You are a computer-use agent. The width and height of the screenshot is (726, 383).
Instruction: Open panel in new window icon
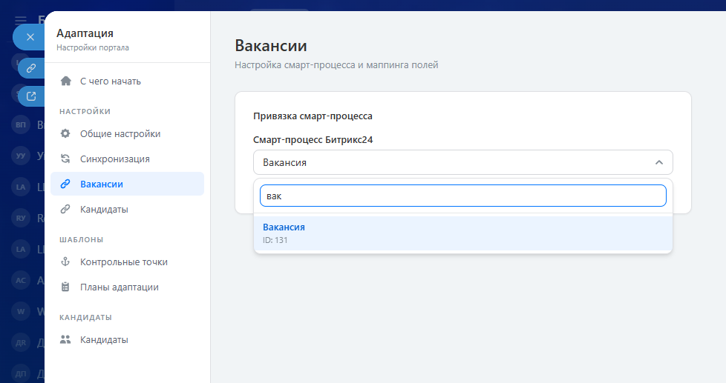[x=31, y=96]
